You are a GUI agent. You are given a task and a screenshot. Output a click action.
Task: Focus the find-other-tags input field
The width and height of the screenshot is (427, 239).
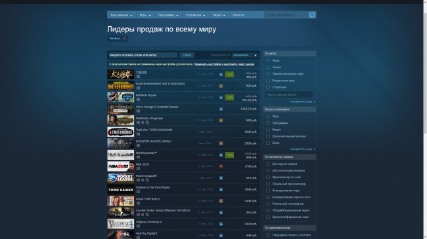tap(289, 94)
